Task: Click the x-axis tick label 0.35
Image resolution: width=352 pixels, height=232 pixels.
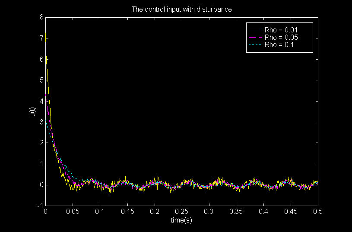Action: click(x=236, y=212)
